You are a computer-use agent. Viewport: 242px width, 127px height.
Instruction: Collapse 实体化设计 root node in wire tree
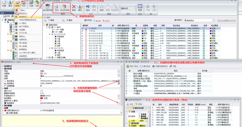click(x=44, y=25)
